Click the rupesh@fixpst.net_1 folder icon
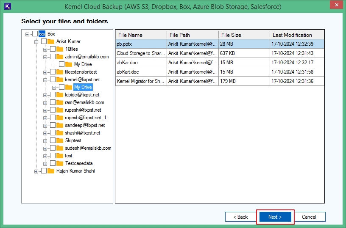 pos(60,118)
